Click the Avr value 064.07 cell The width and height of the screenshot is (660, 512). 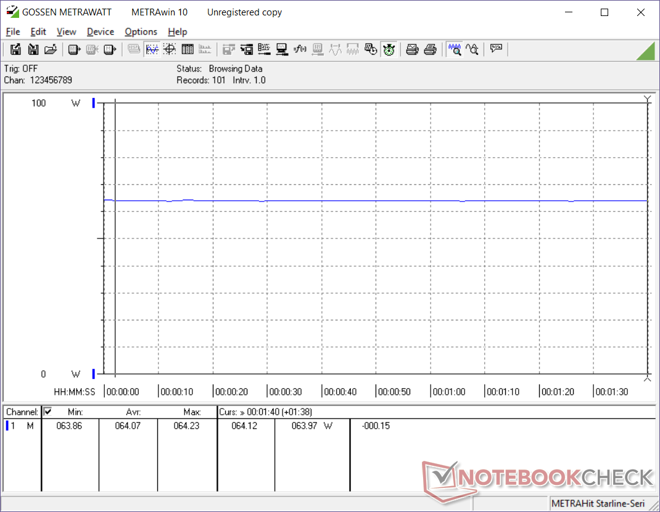128,426
